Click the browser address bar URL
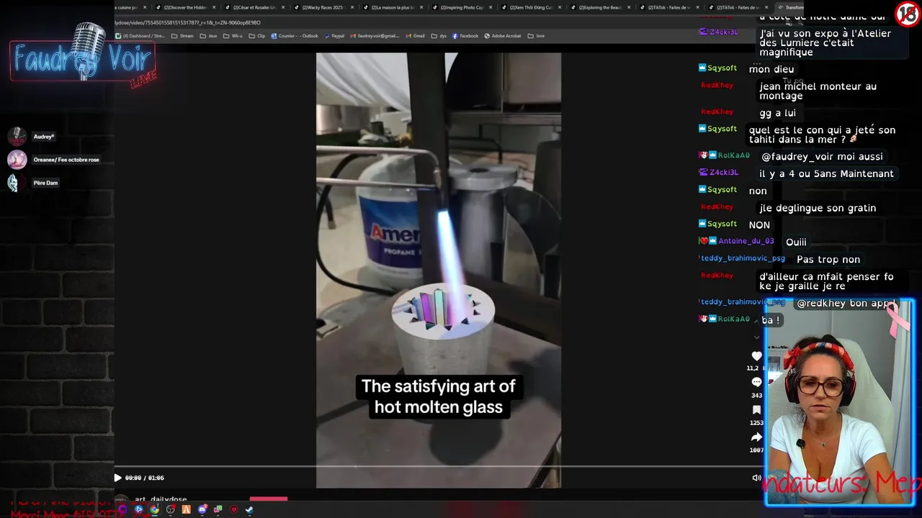The width and height of the screenshot is (922, 518). tap(188, 22)
